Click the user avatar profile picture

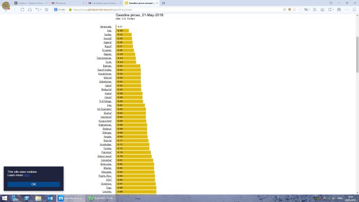pos(6,5)
